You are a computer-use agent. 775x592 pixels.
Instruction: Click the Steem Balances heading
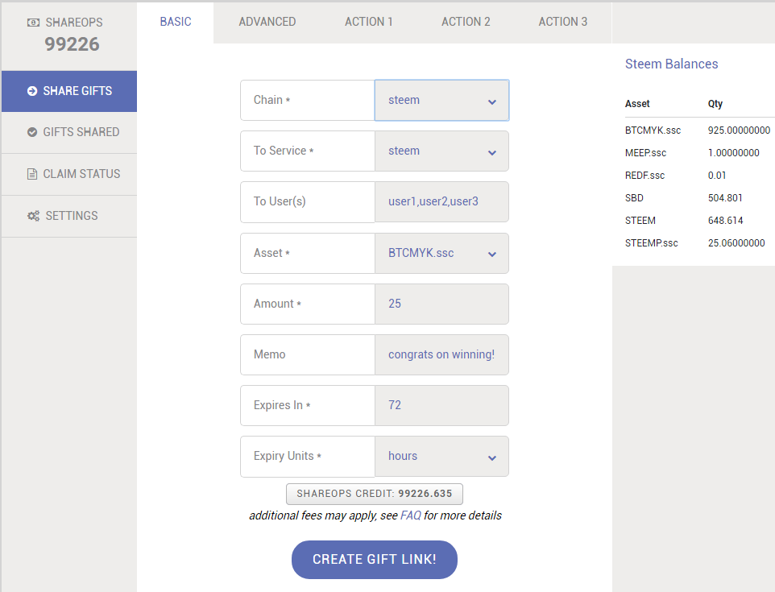[x=671, y=64]
